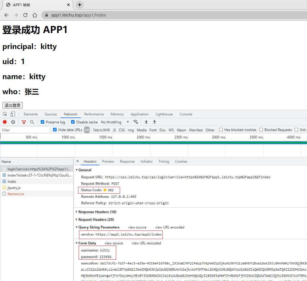
Task: Click the inspect element picker icon
Action: pos(5,114)
